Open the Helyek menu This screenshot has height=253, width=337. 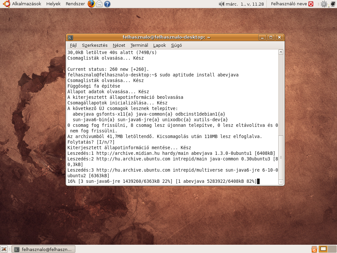53,4
